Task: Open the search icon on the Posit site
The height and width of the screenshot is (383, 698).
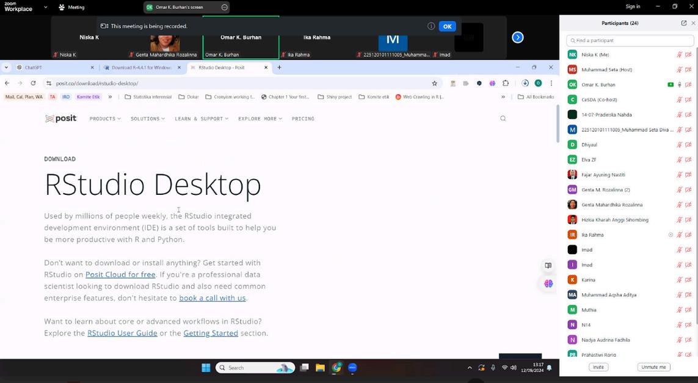Action: pyautogui.click(x=503, y=119)
